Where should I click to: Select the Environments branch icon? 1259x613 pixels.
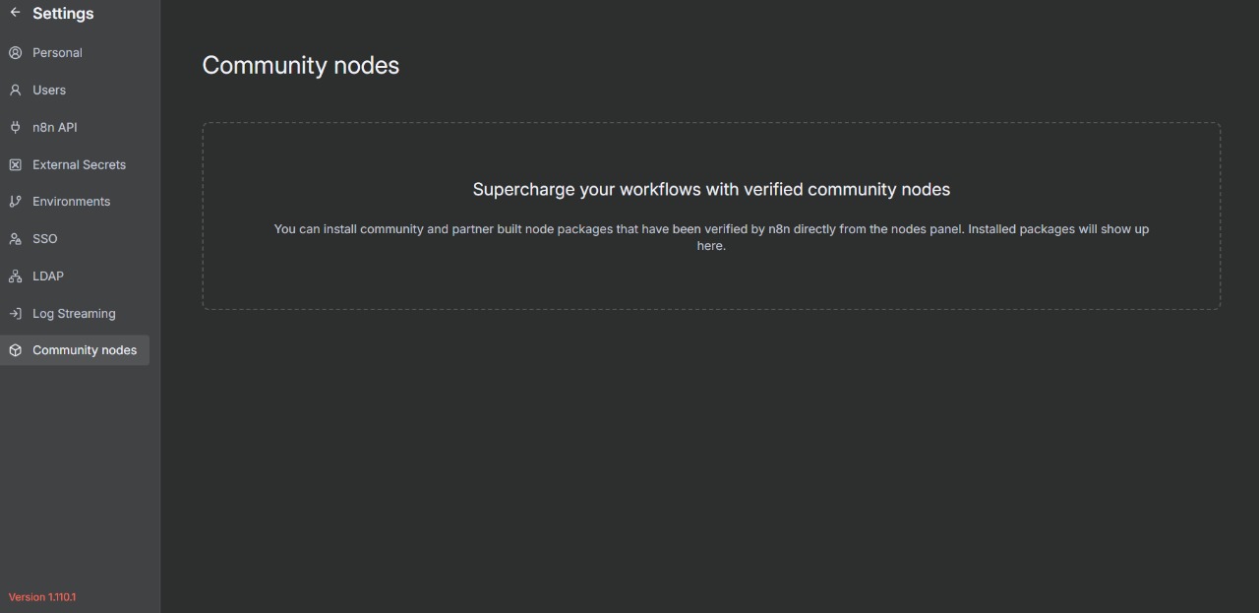pyautogui.click(x=15, y=201)
